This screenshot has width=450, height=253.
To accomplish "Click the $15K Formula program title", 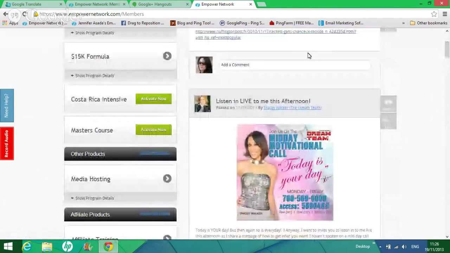I will (x=90, y=57).
